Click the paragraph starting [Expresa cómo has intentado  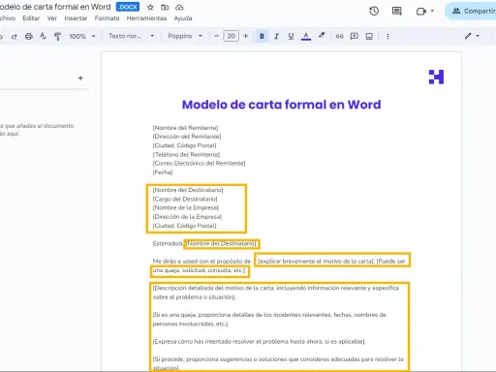coord(259,341)
